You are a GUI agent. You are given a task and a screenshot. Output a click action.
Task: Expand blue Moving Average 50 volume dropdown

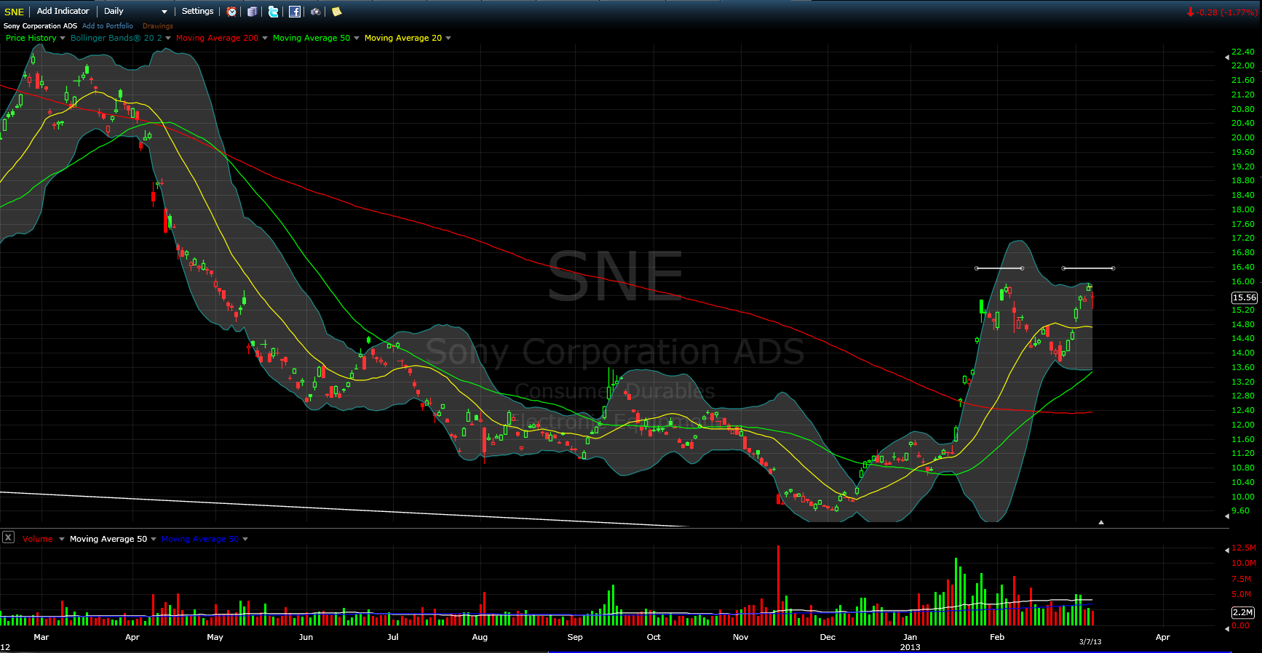[x=245, y=540]
